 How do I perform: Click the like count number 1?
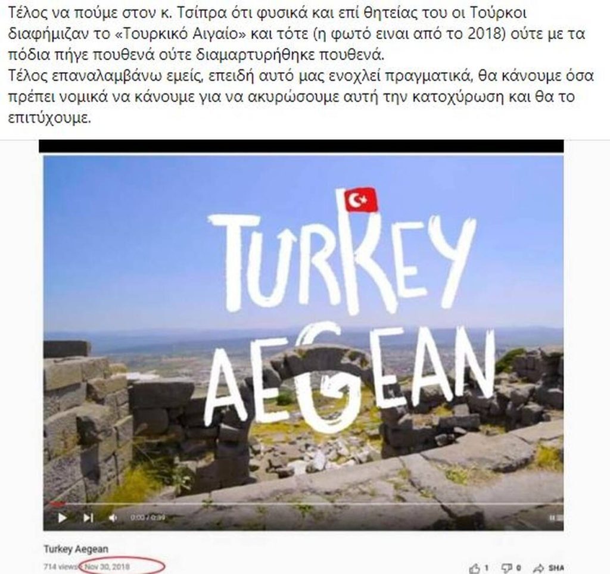486,568
